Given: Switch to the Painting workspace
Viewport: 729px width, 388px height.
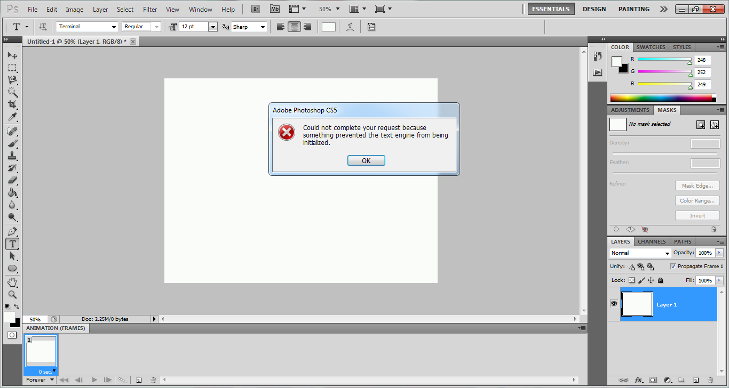Looking at the screenshot, I should coord(633,9).
